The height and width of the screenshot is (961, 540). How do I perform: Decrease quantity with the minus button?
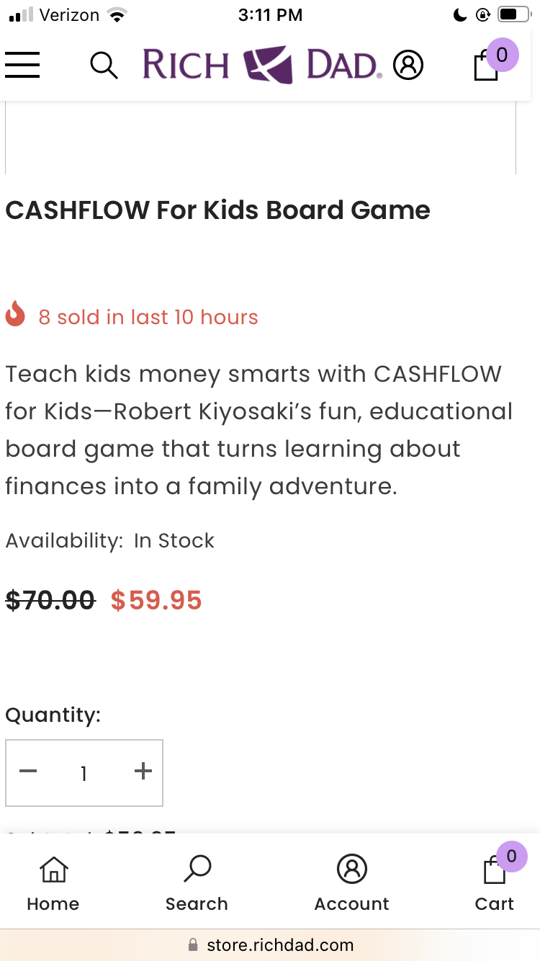pos(28,772)
